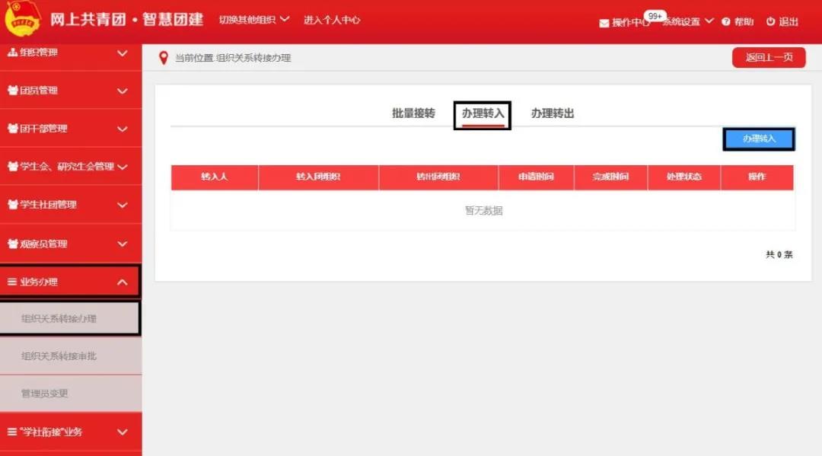Go to 进入个人中心 link
This screenshot has height=456, width=822.
pos(332,21)
